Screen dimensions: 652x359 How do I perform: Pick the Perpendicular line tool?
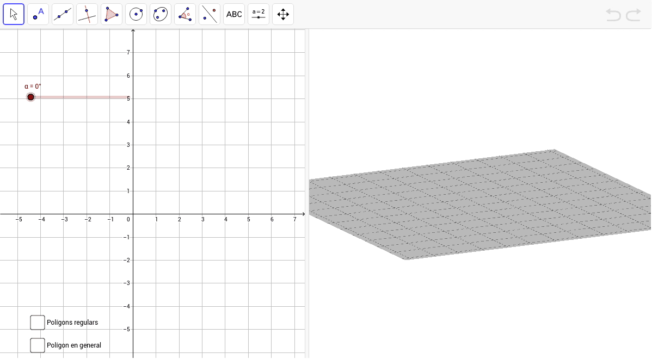click(87, 14)
